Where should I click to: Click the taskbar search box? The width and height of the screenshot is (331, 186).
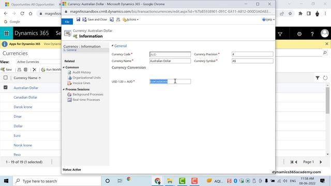tap(57, 181)
